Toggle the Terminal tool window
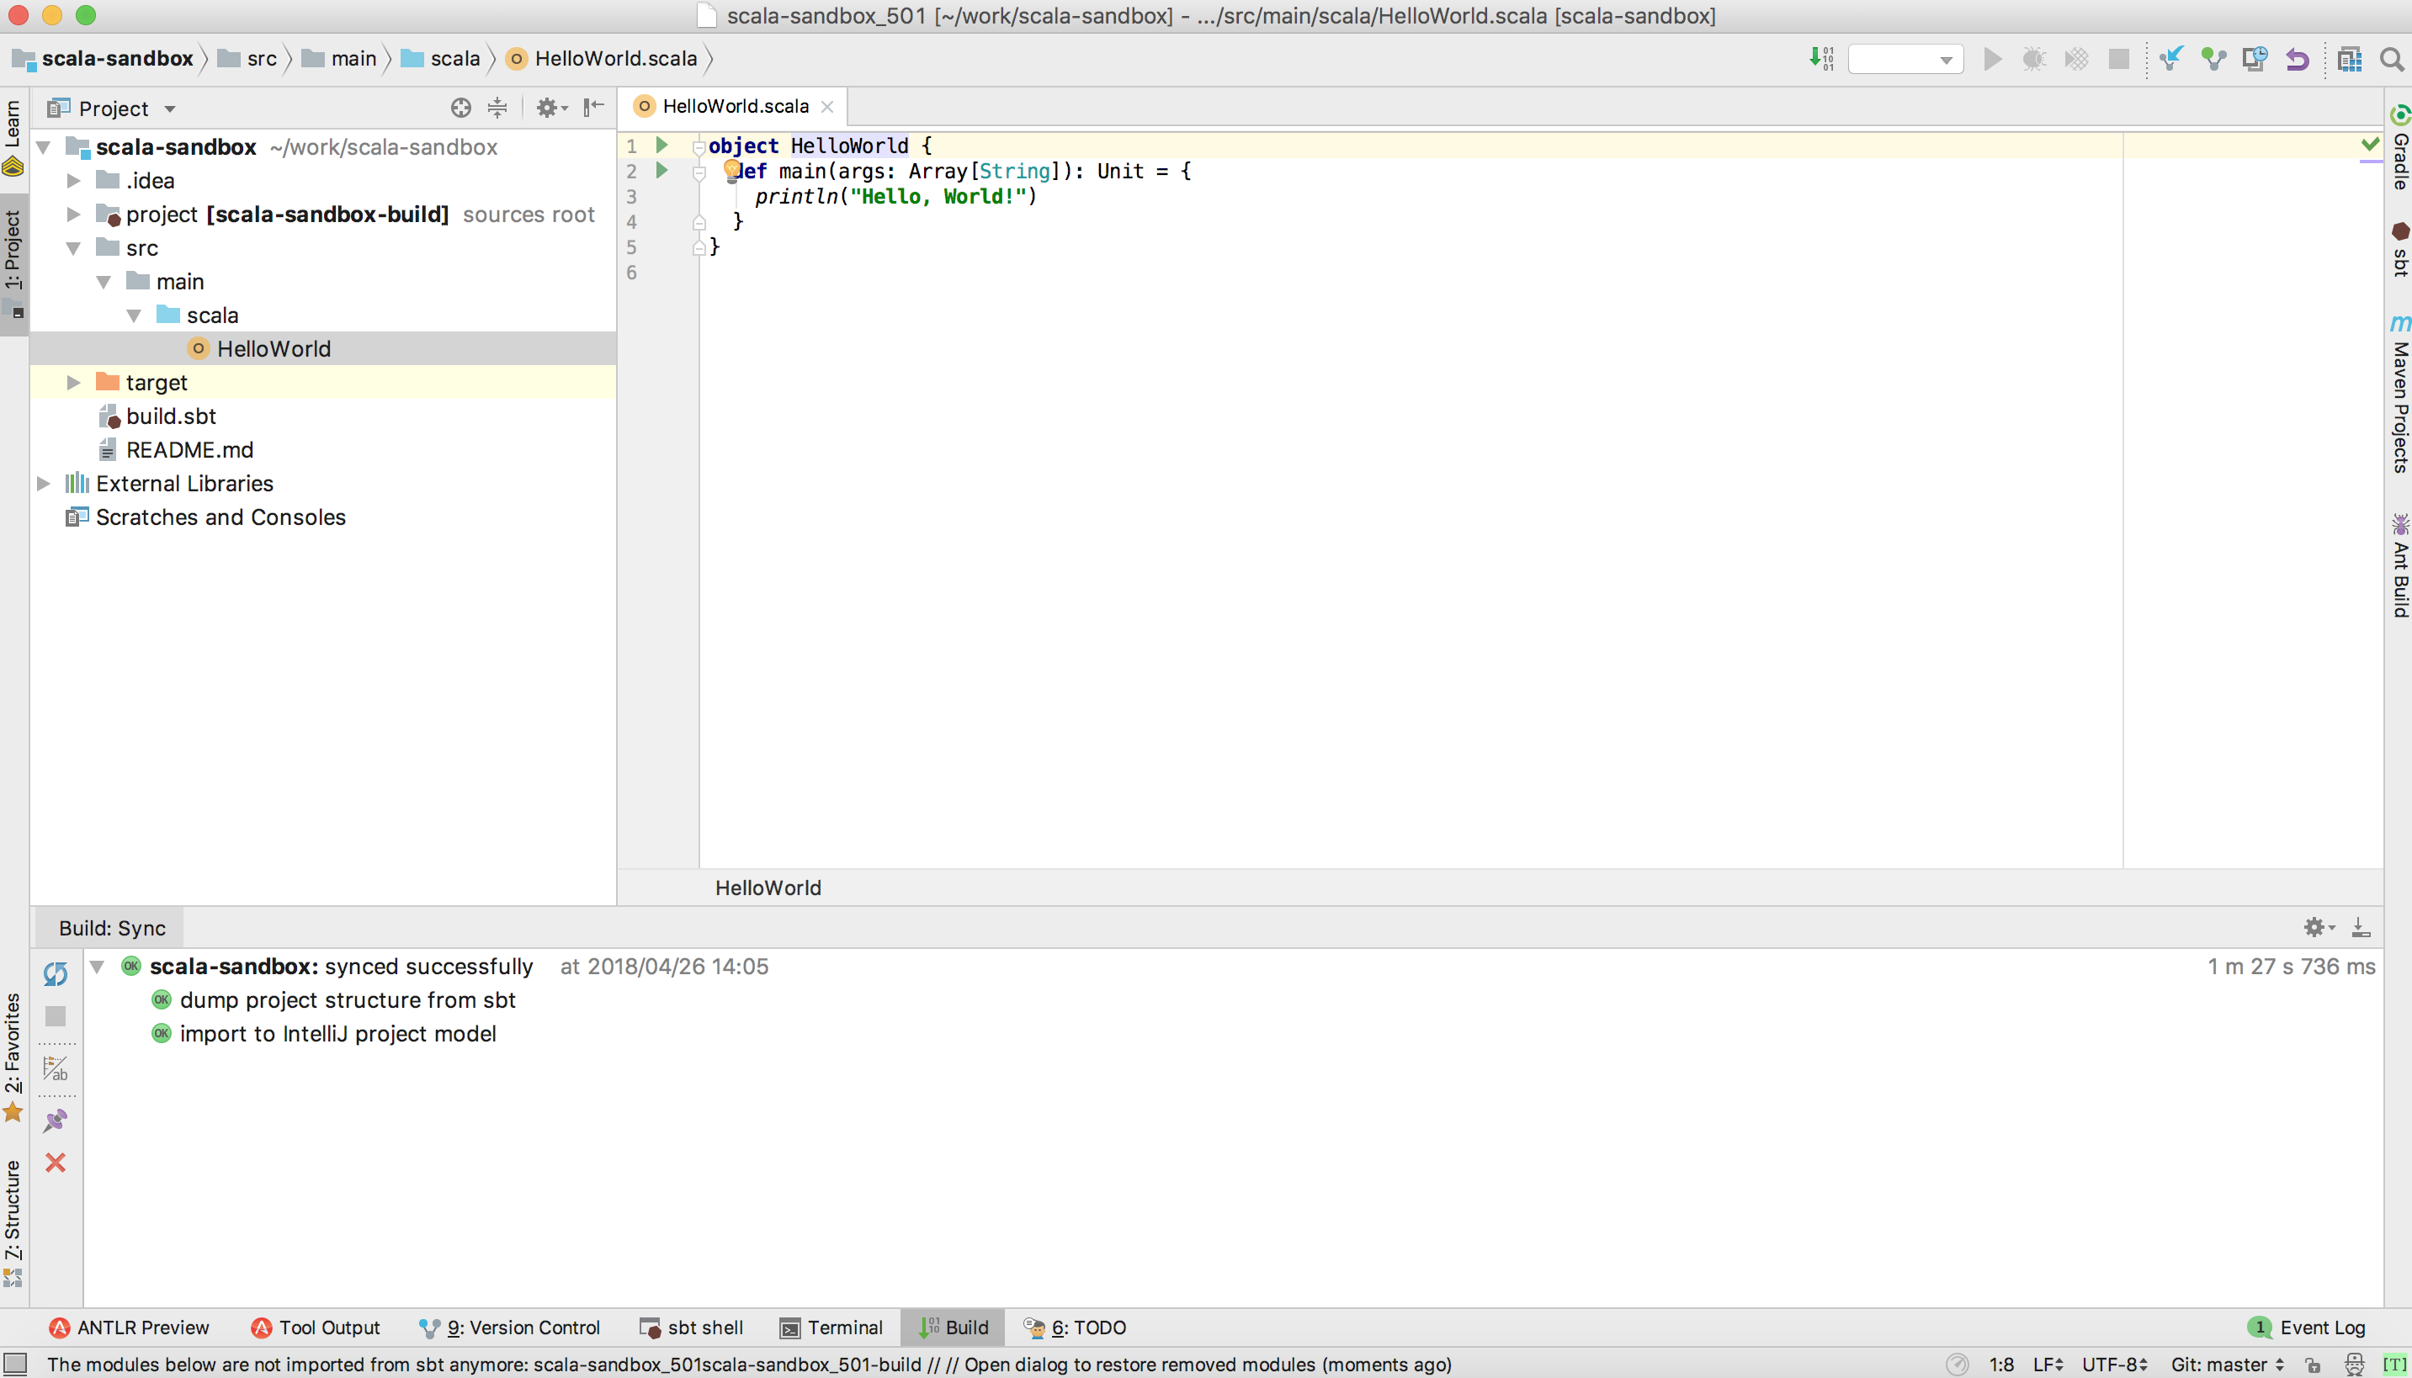Image resolution: width=2412 pixels, height=1378 pixels. pos(831,1327)
